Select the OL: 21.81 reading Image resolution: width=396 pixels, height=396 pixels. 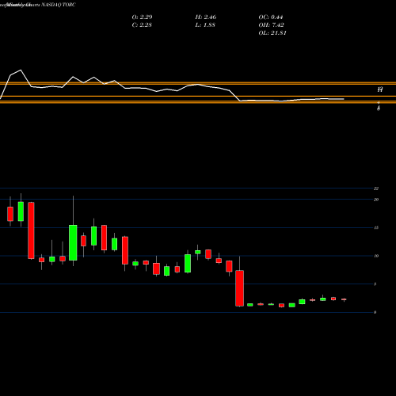click(x=272, y=33)
